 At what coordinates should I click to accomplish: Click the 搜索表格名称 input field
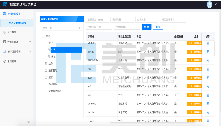point(173,20)
